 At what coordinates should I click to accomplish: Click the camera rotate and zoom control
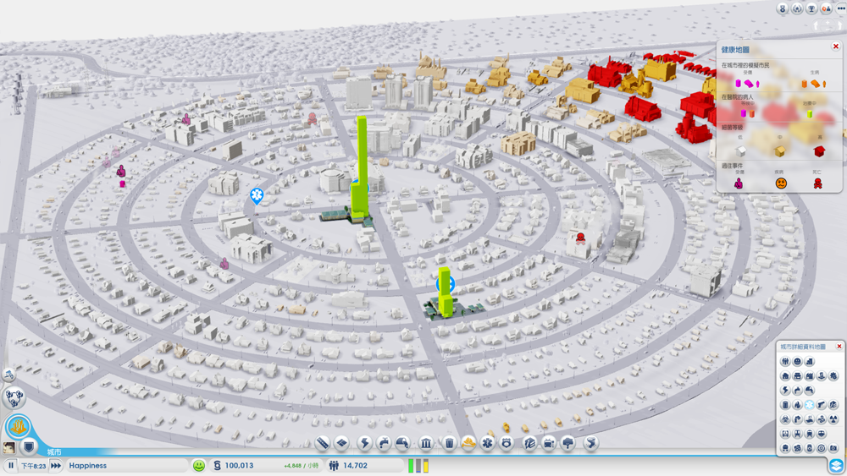[x=827, y=26]
